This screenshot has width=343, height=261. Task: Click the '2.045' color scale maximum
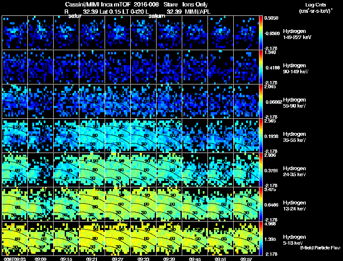[x=270, y=87]
